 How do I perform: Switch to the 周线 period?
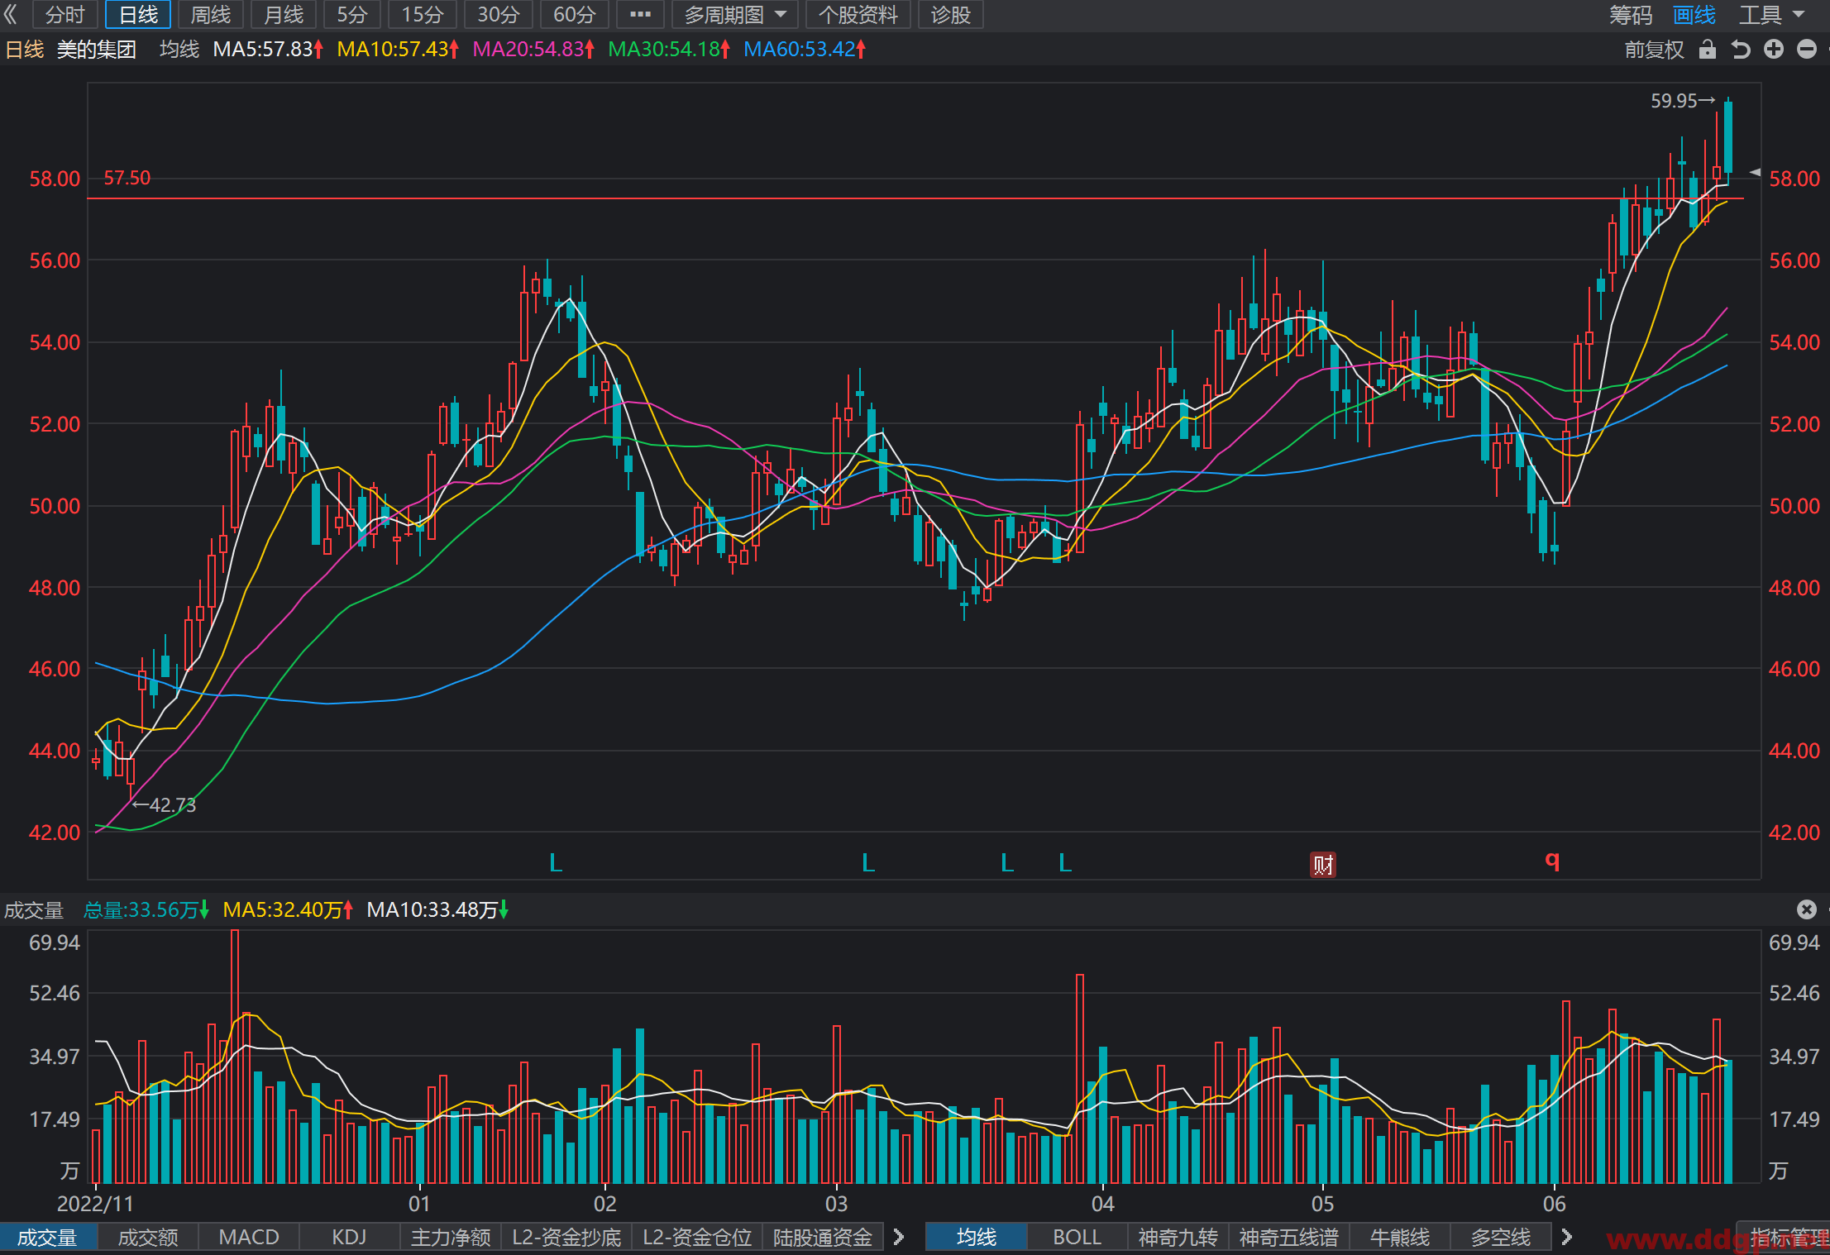[x=211, y=15]
